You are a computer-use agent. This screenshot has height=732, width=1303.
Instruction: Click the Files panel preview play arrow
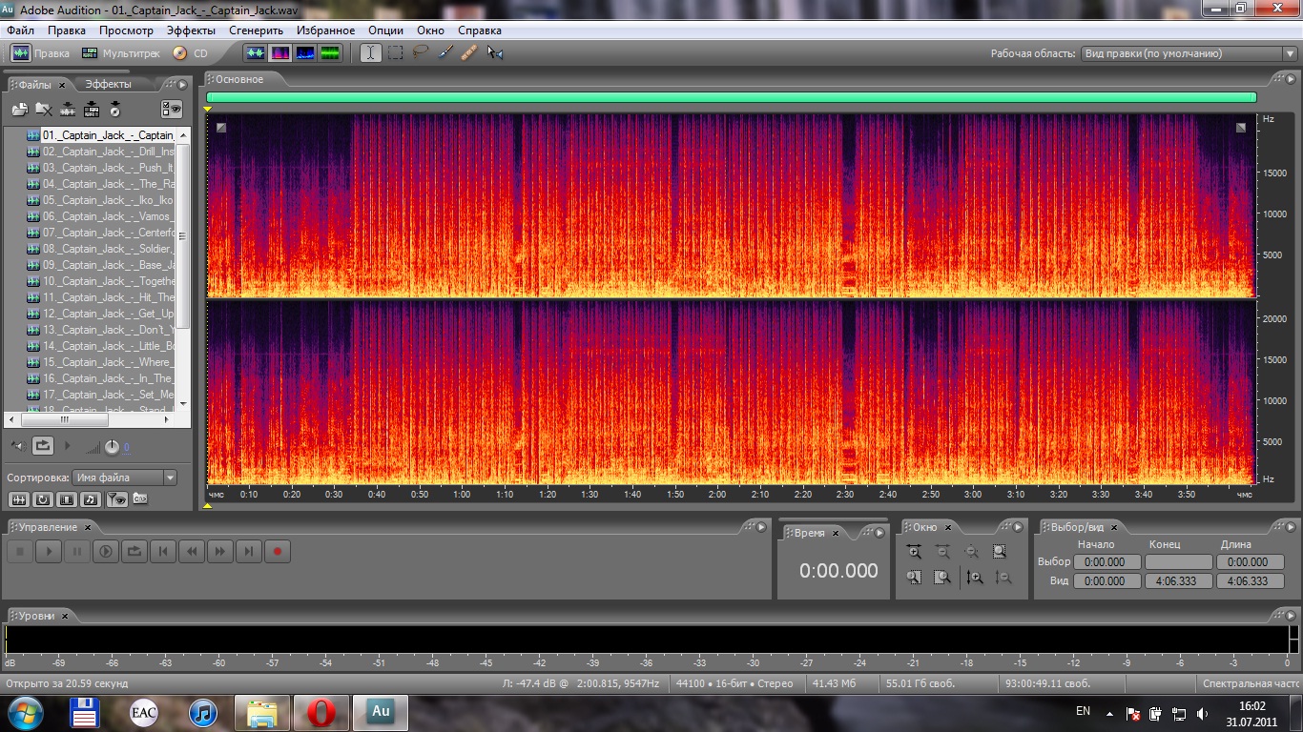pyautogui.click(x=67, y=445)
